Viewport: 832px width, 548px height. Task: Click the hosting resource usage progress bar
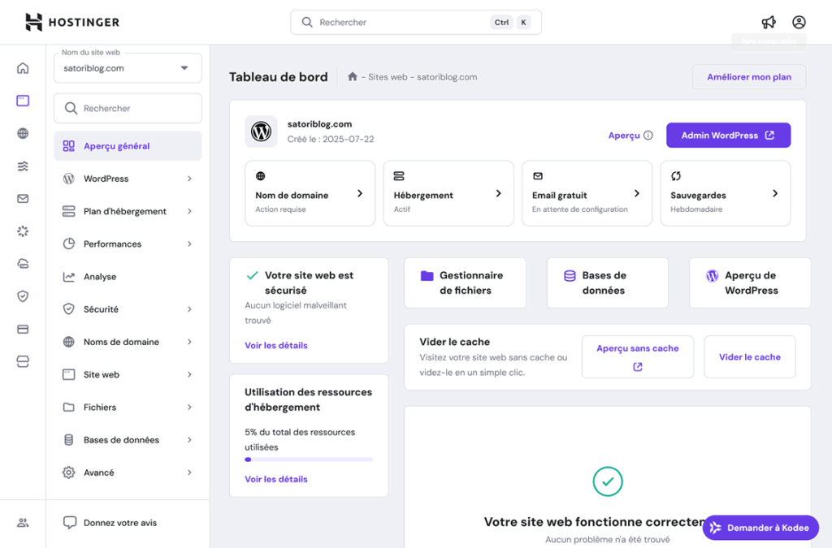point(309,460)
